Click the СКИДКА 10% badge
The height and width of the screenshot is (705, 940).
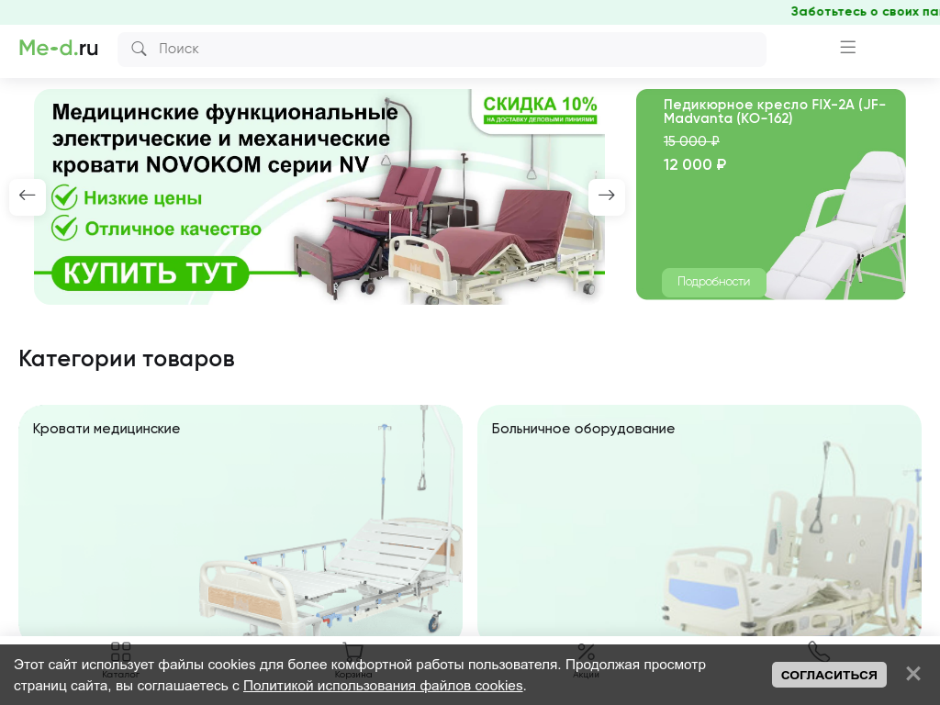tap(540, 109)
